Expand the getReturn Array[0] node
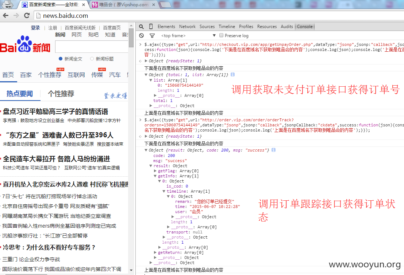Viewport: 404px width, 275px height. tap(155, 252)
